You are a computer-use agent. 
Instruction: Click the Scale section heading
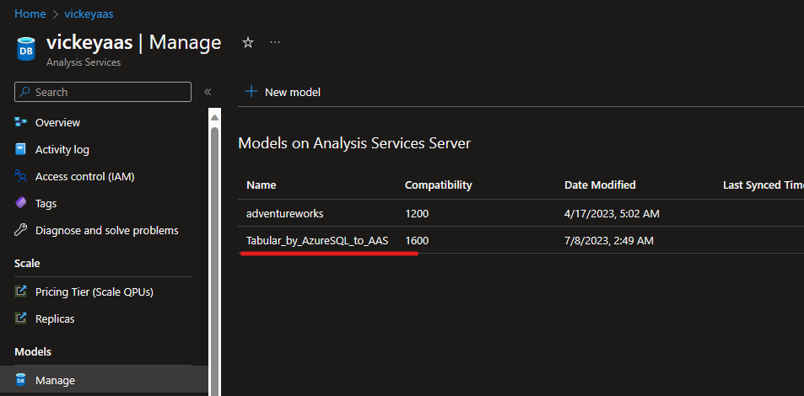pos(27,264)
